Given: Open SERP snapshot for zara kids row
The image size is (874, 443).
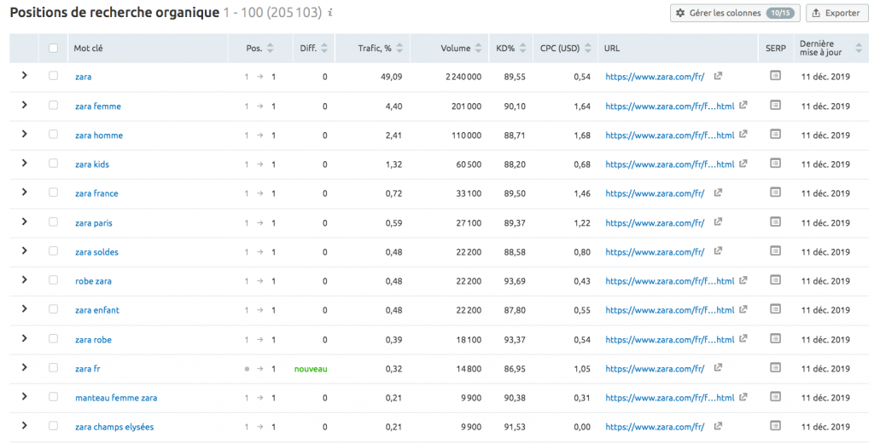Looking at the screenshot, I should 775,163.
